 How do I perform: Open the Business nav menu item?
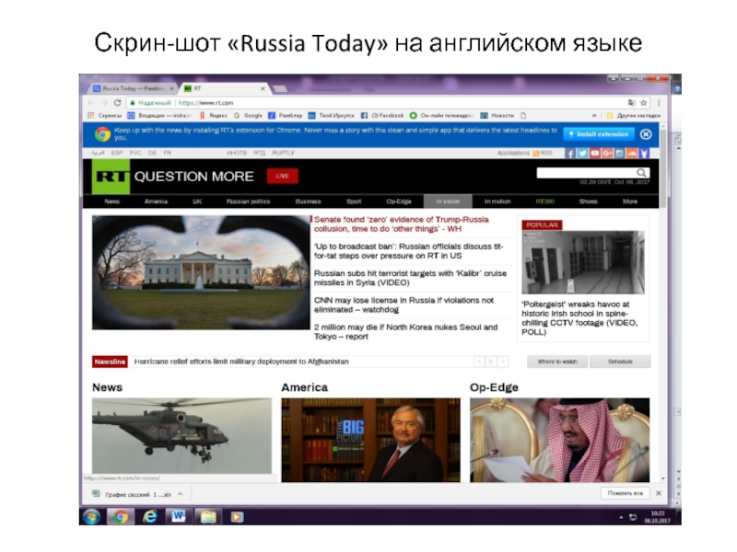pyautogui.click(x=308, y=201)
